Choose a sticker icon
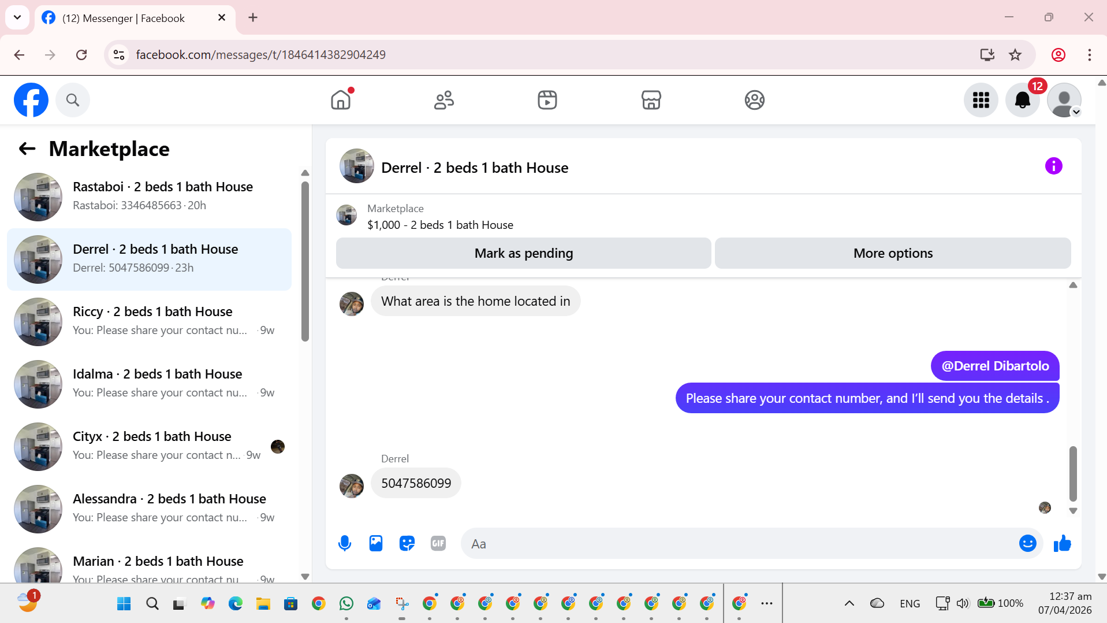Viewport: 1107px width, 623px height. pos(407,543)
